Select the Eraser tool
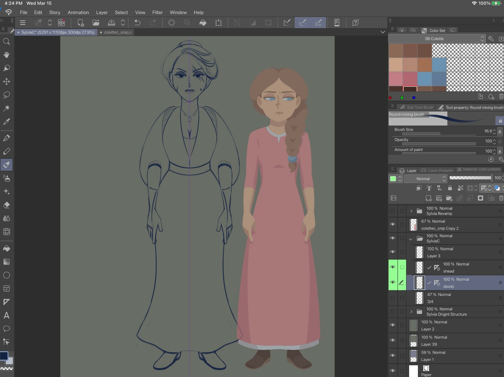The width and height of the screenshot is (504, 377). [x=6, y=205]
